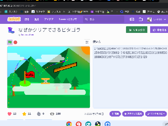Viewport: 168px width, 126px height.
Task: Expand the account dropdown arrow
Action: [165, 19]
